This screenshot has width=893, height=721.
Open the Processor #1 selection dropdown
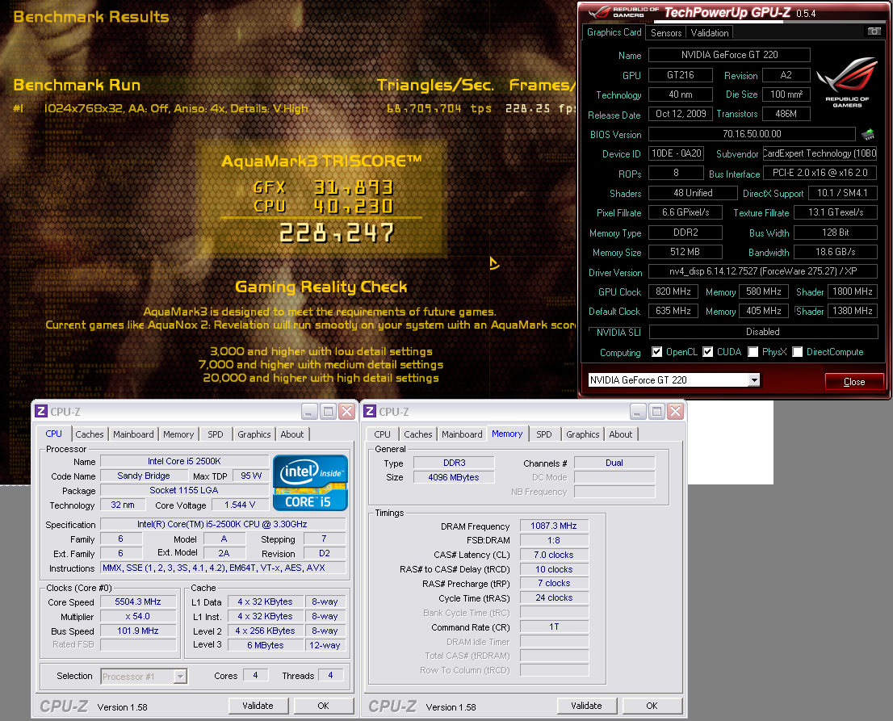point(180,676)
